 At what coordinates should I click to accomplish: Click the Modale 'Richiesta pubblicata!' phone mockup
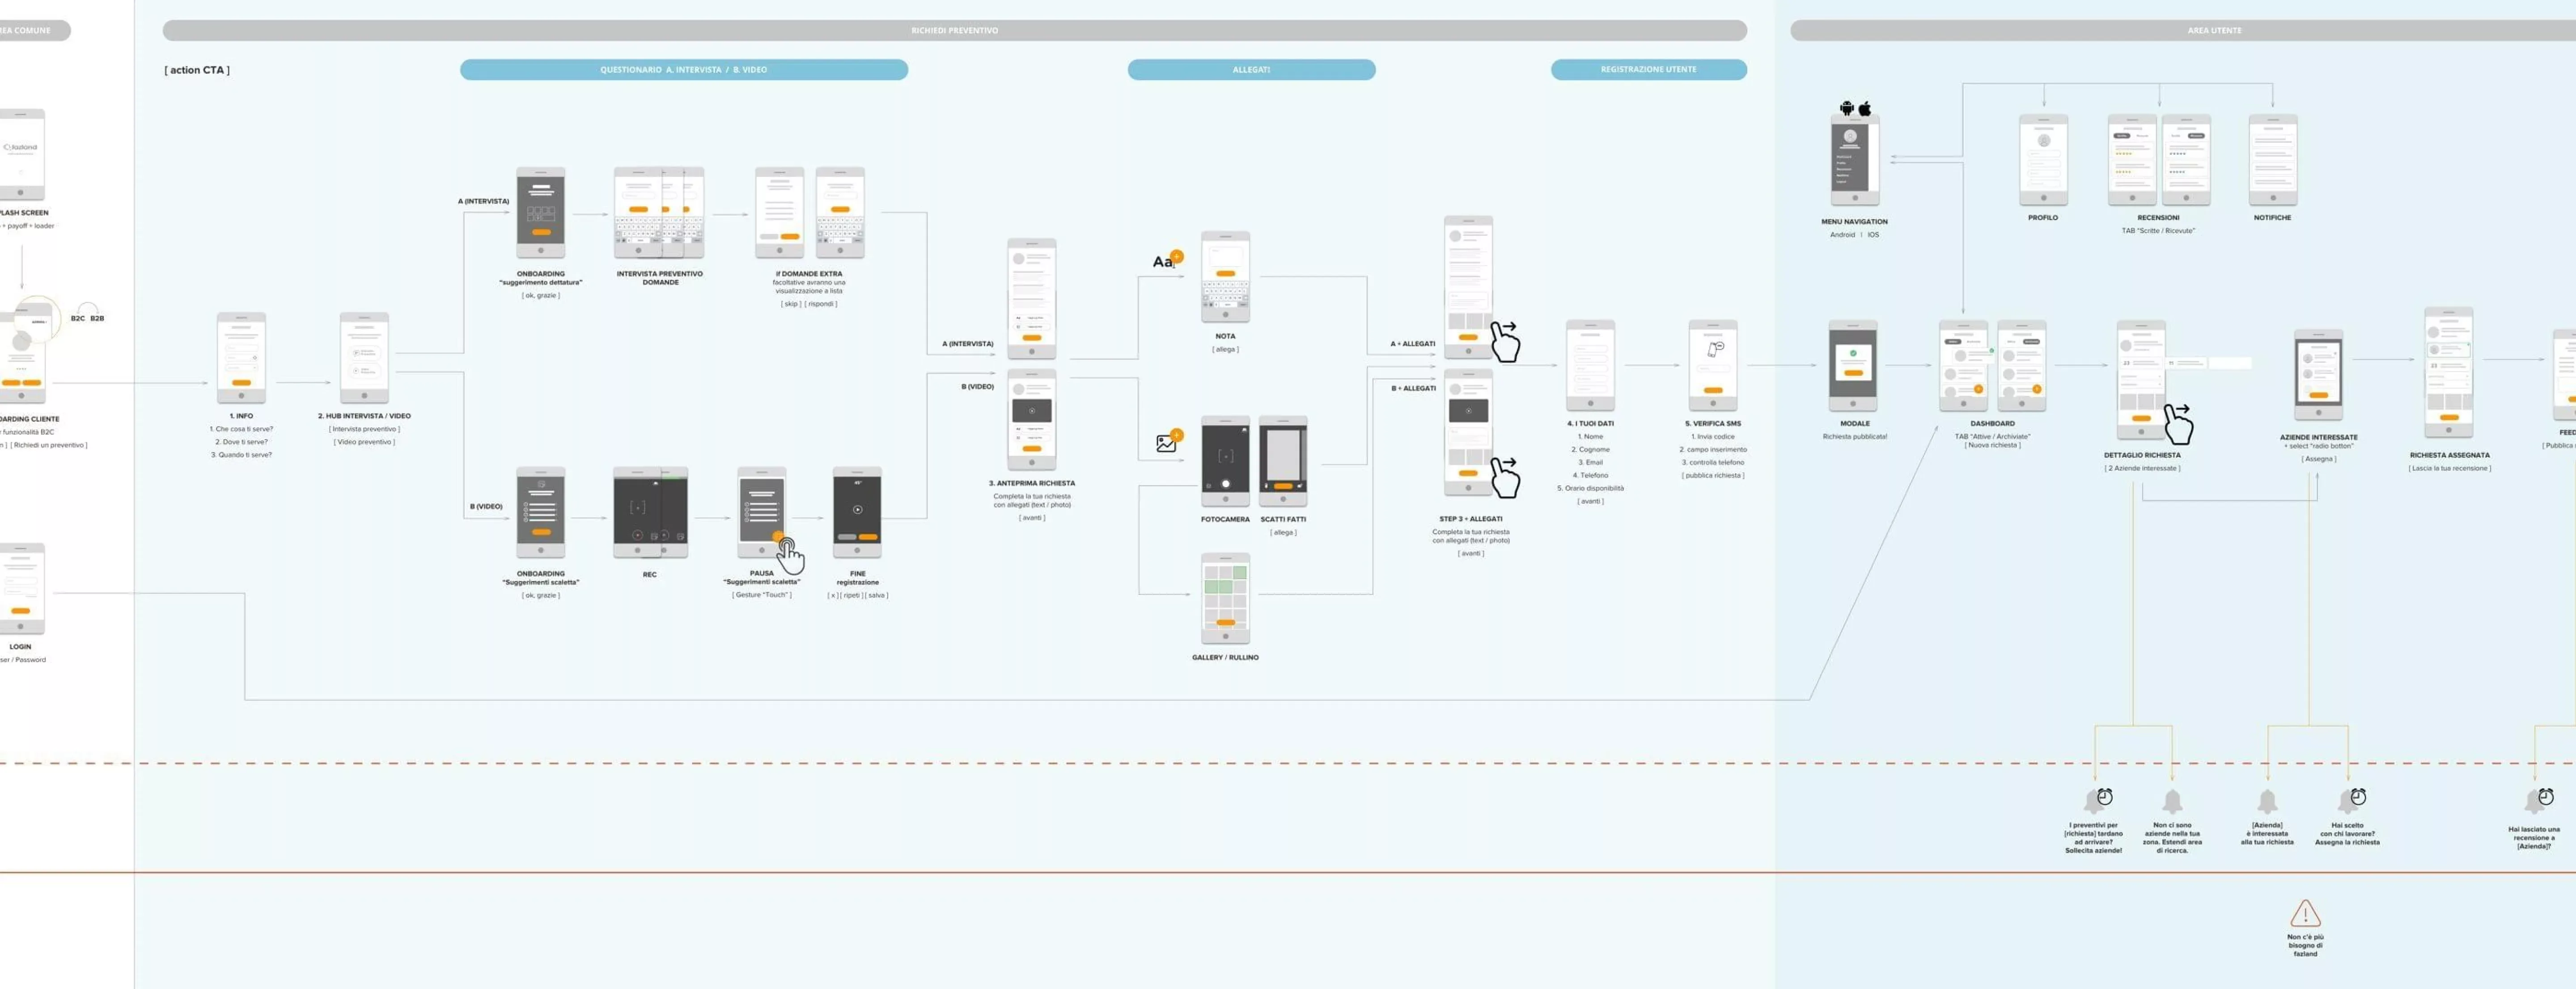click(1853, 365)
